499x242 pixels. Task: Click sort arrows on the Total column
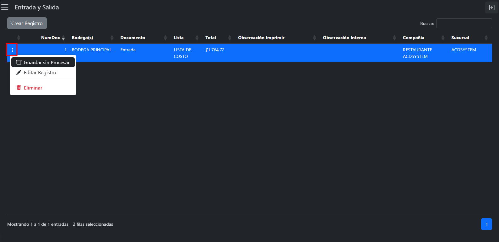click(x=230, y=38)
